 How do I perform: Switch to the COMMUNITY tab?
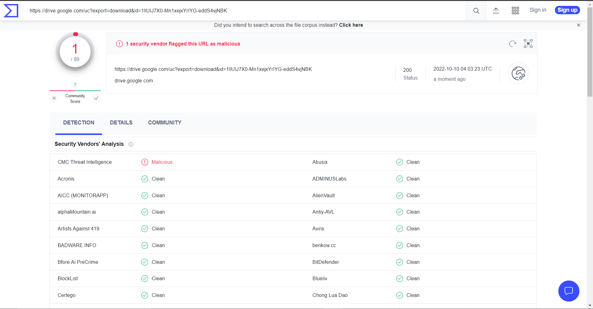click(x=165, y=123)
